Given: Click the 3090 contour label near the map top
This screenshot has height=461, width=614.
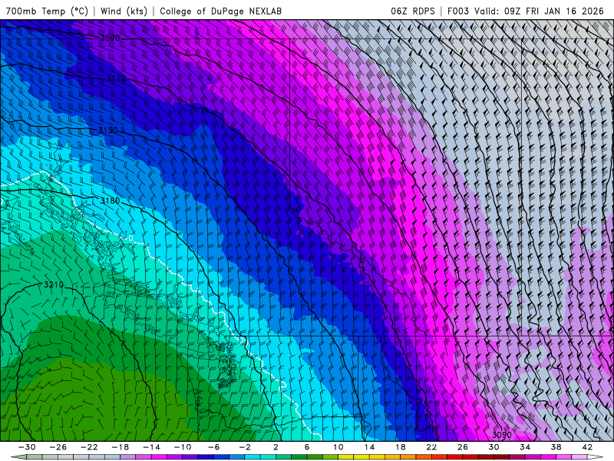Looking at the screenshot, I should click(x=110, y=38).
